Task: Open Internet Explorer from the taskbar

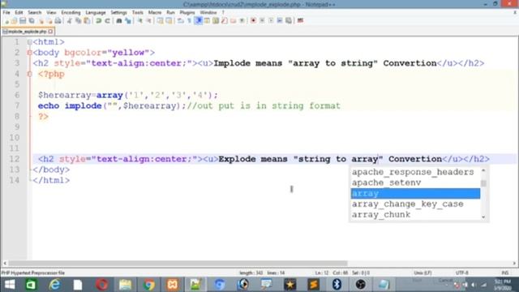Action: click(x=54, y=285)
